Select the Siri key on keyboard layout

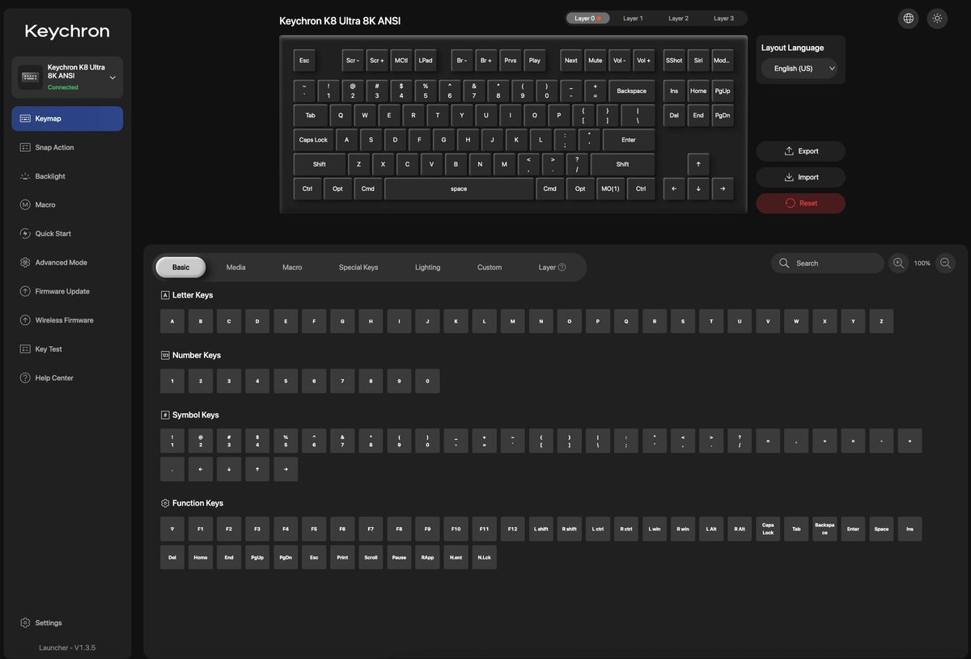pyautogui.click(x=698, y=61)
